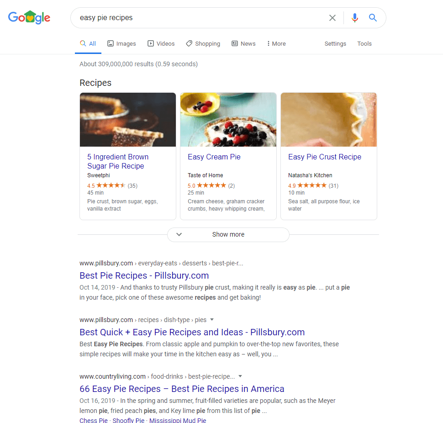The image size is (443, 423).
Task: Open the Images search tab
Action: click(121, 44)
